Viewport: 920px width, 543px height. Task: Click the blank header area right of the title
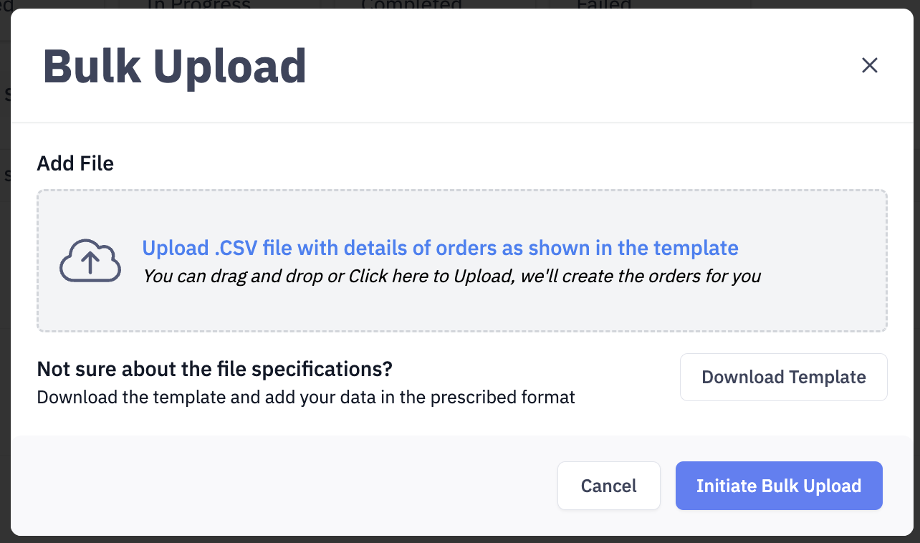[x=573, y=66]
